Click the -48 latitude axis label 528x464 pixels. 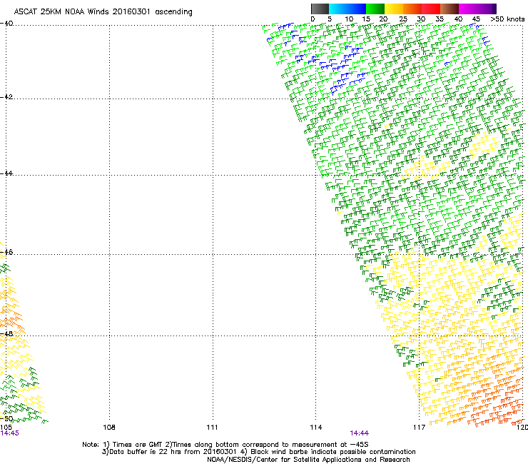coord(6,333)
